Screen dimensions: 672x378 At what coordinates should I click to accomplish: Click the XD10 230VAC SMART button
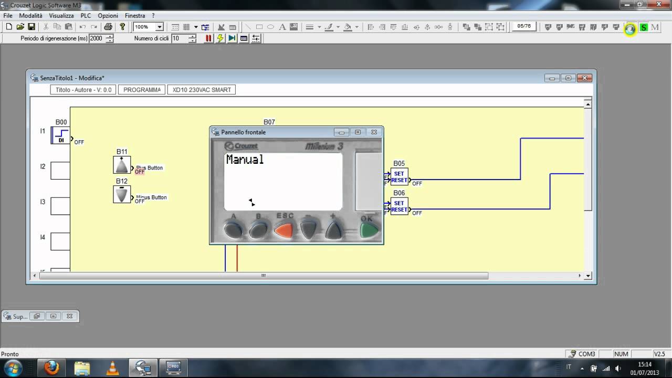coord(202,90)
